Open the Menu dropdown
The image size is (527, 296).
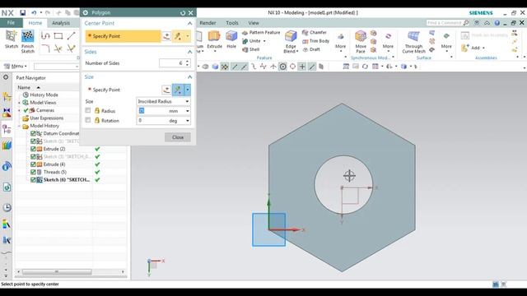click(15, 66)
